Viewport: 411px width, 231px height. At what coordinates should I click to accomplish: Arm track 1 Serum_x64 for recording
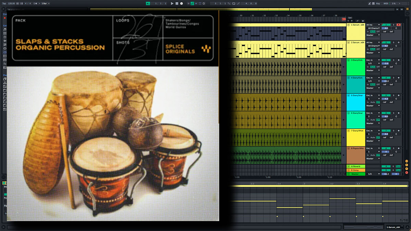tap(398, 25)
